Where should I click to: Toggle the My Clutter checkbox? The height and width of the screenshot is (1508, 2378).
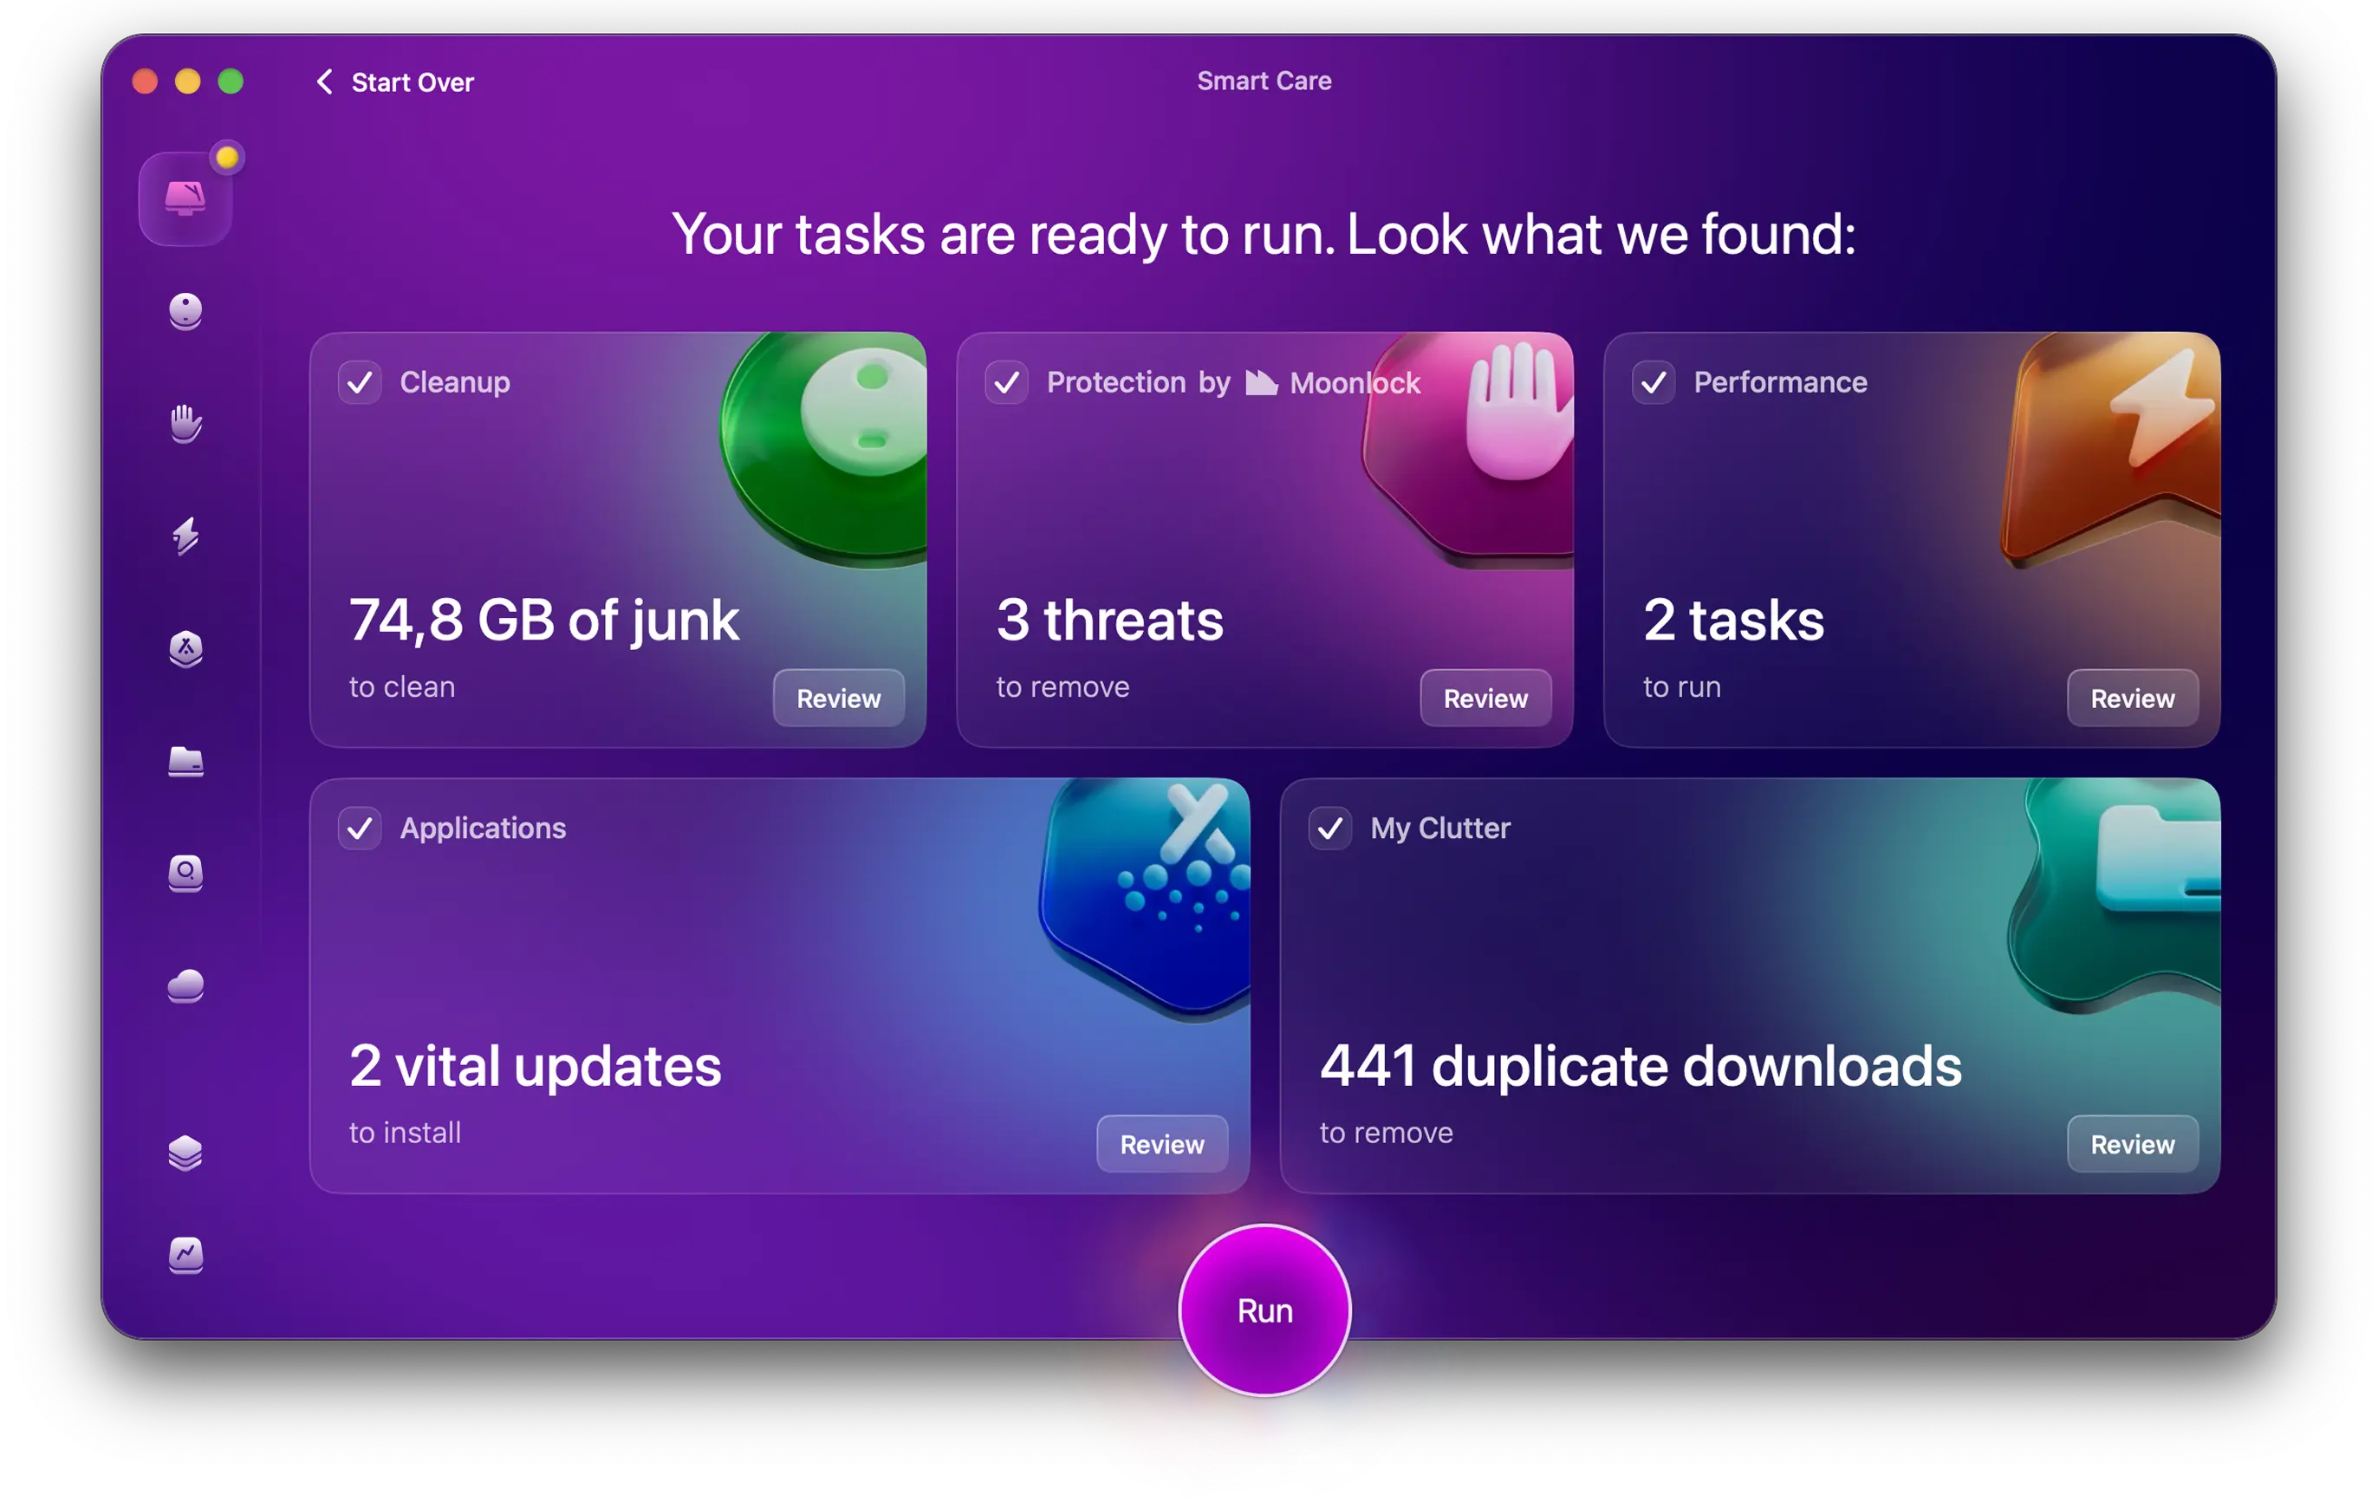[x=1329, y=828]
